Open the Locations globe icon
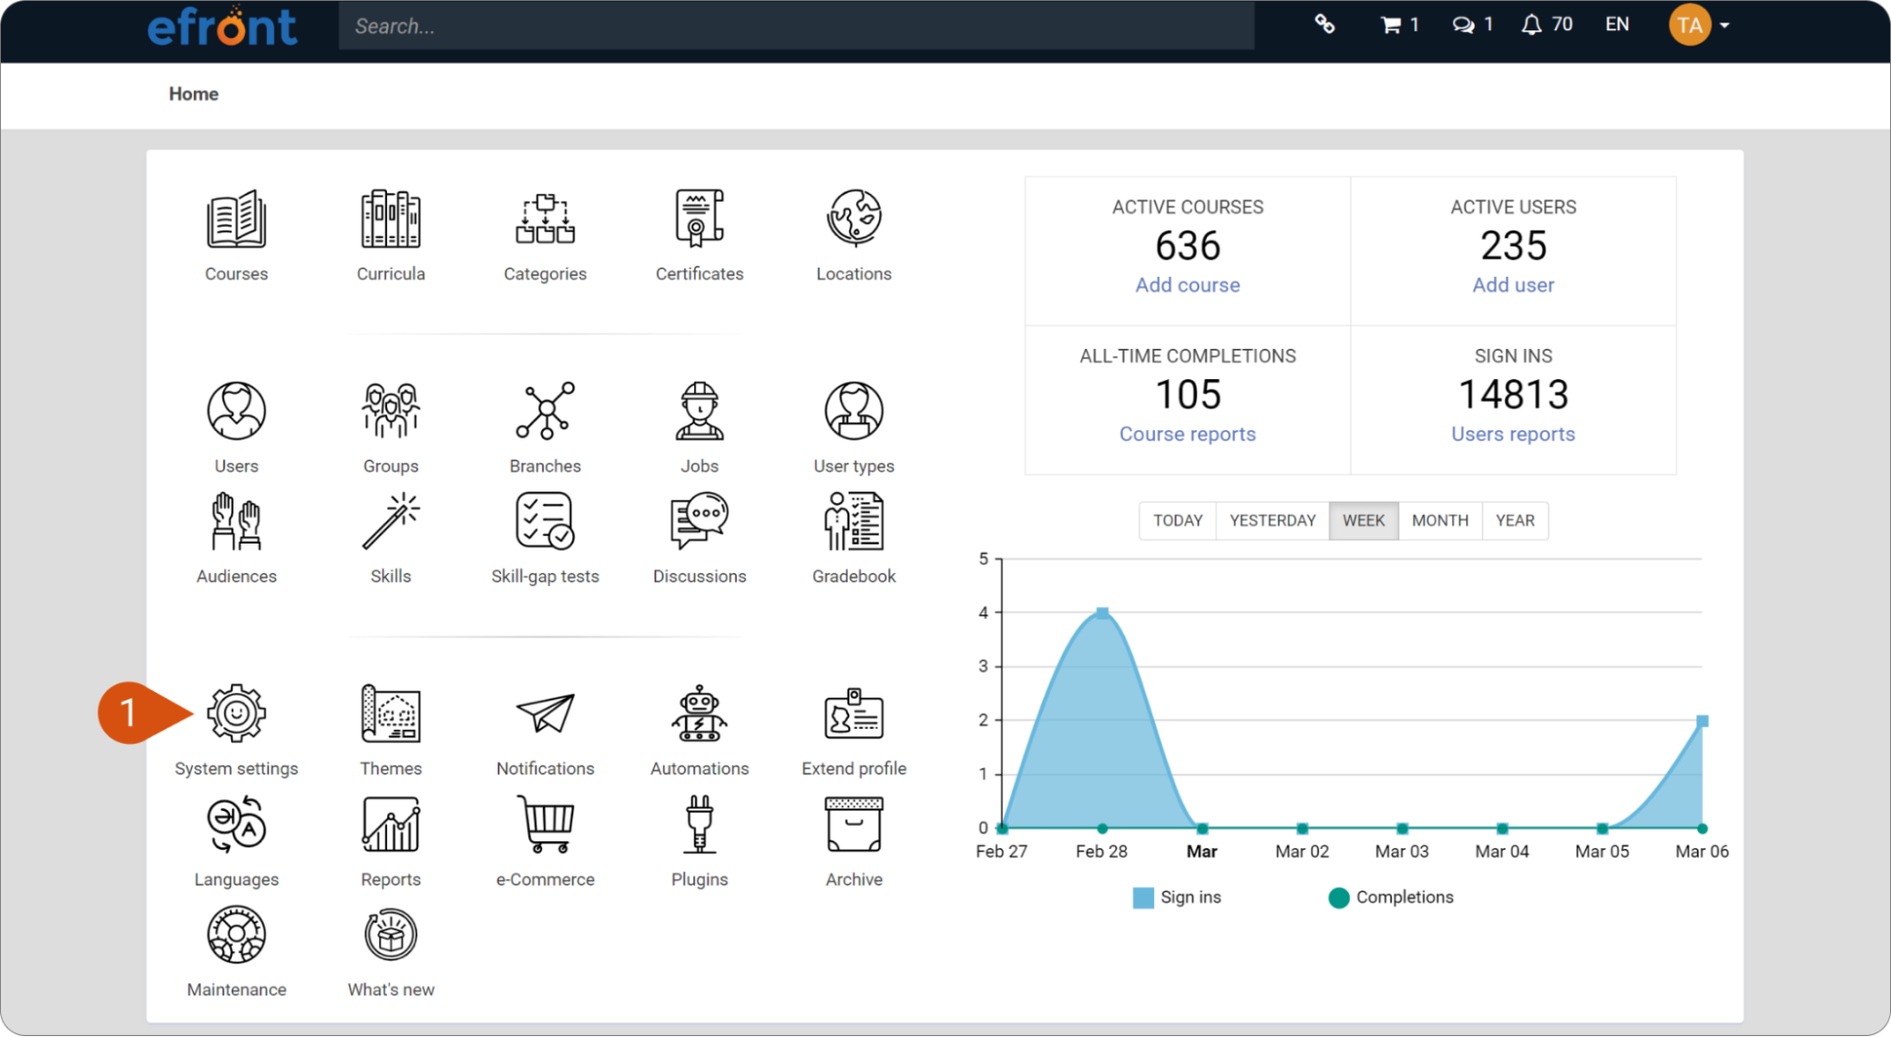This screenshot has height=1037, width=1891. 854,219
